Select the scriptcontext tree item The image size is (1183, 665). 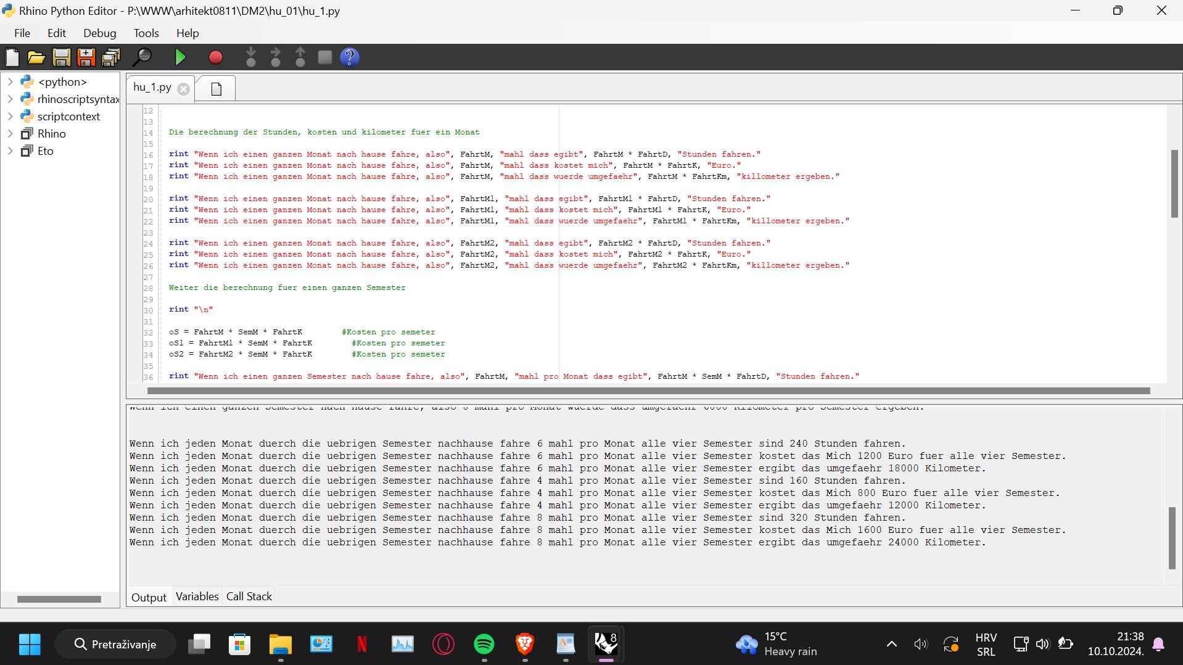tap(69, 116)
